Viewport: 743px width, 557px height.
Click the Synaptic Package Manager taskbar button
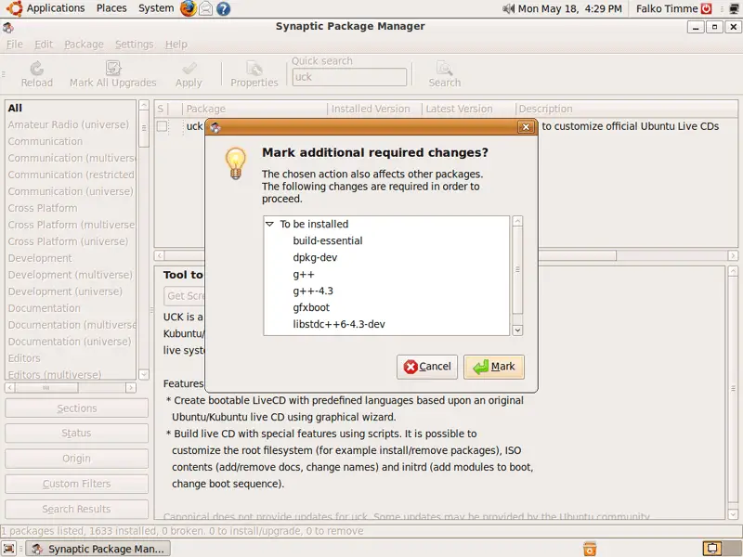pos(98,549)
